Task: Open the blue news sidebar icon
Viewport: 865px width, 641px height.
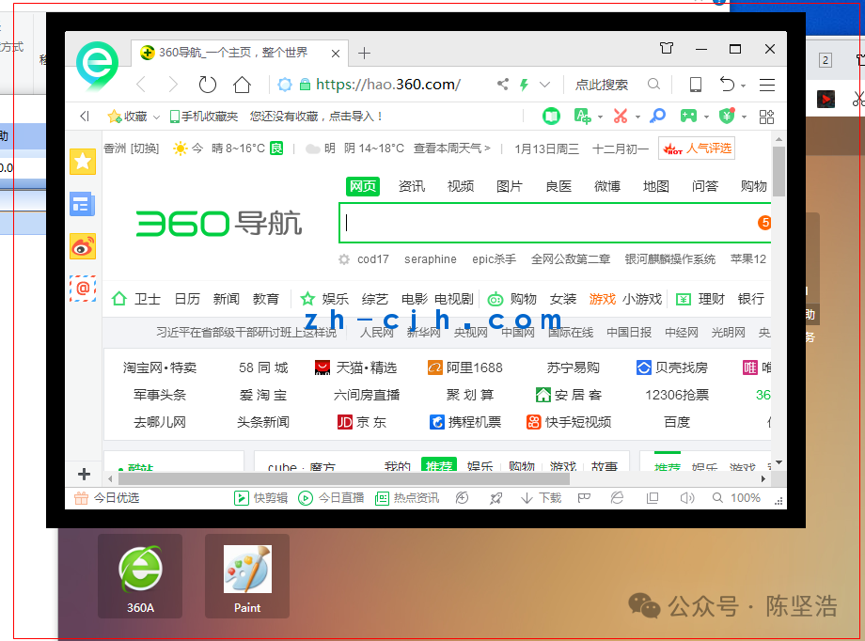Action: pyautogui.click(x=83, y=204)
